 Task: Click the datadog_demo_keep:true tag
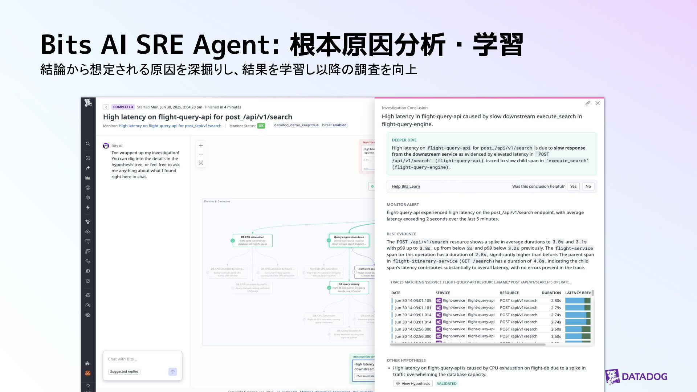tap(296, 125)
